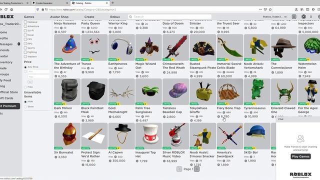
Task: Go to the browser home icon
Action: click(x=11, y=9)
